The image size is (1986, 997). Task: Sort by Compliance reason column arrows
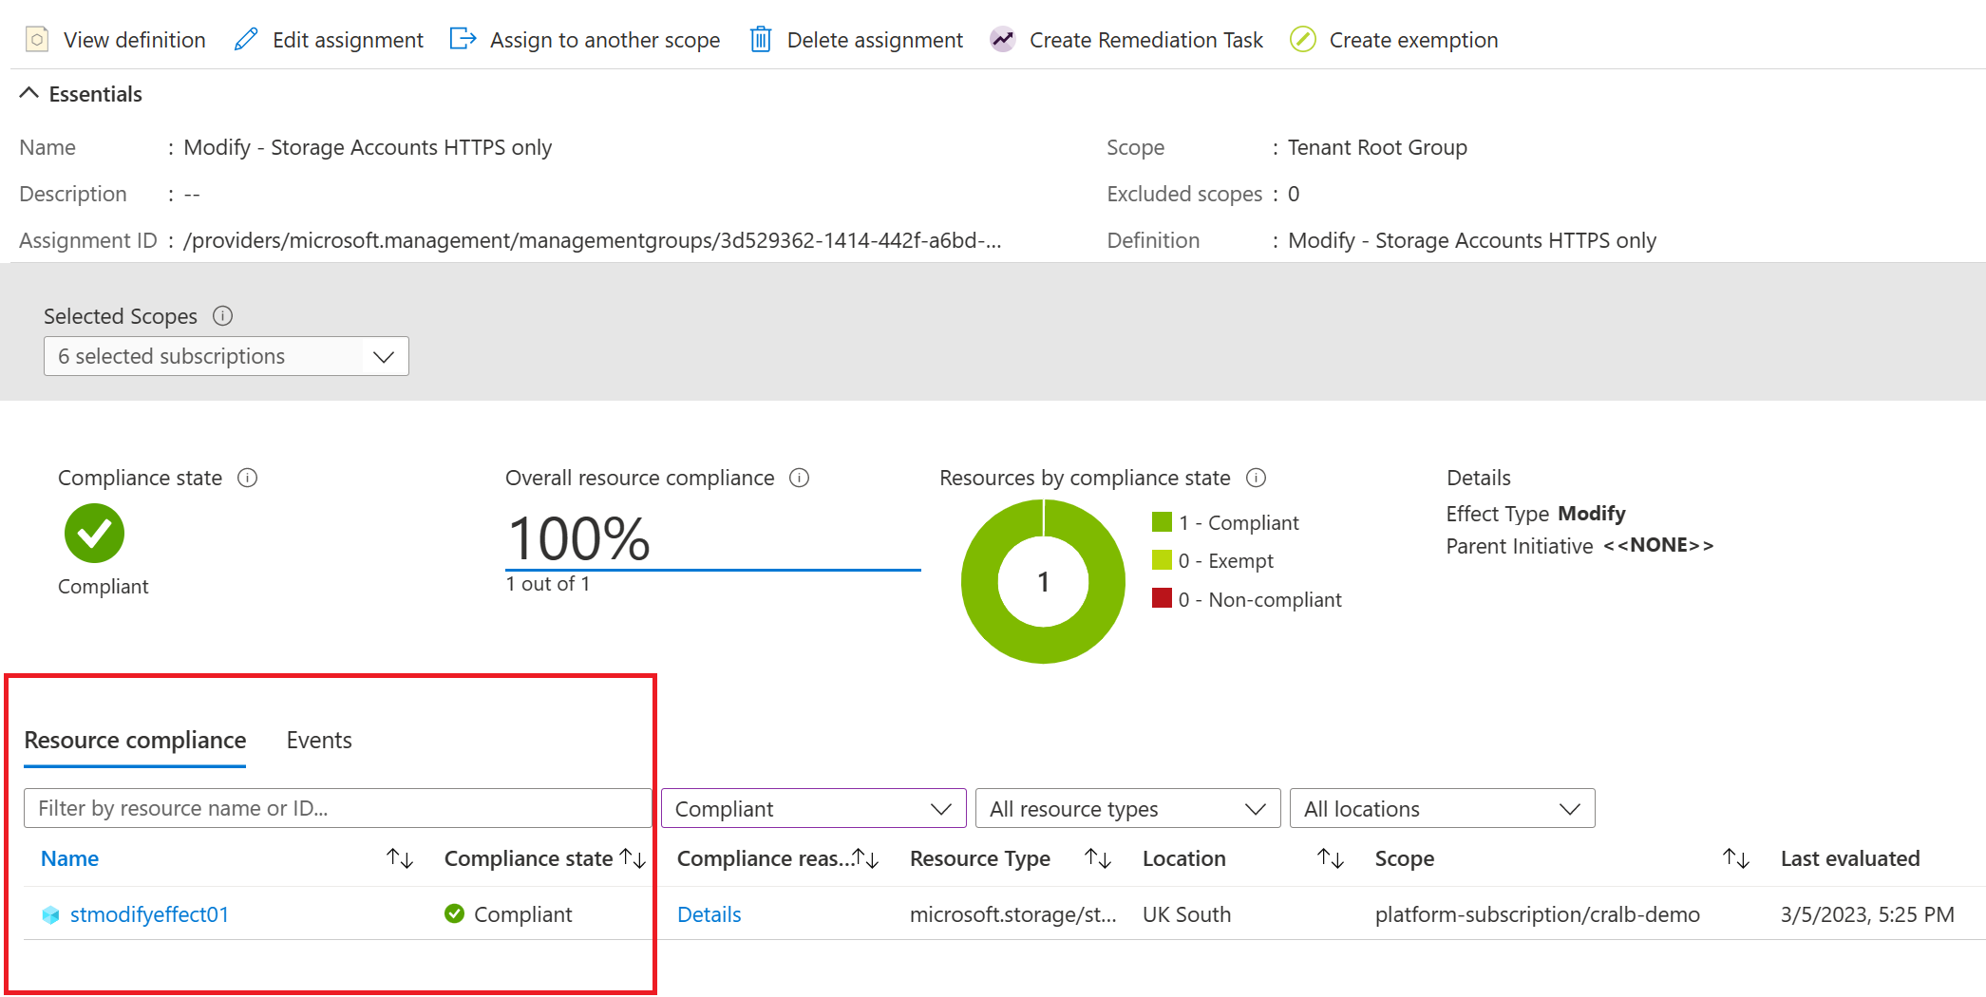(865, 858)
